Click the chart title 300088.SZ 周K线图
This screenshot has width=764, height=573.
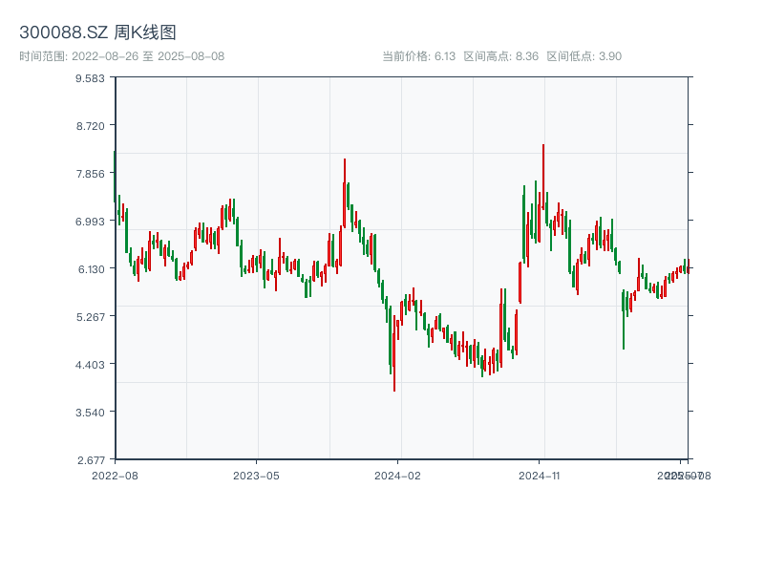pyautogui.click(x=97, y=32)
